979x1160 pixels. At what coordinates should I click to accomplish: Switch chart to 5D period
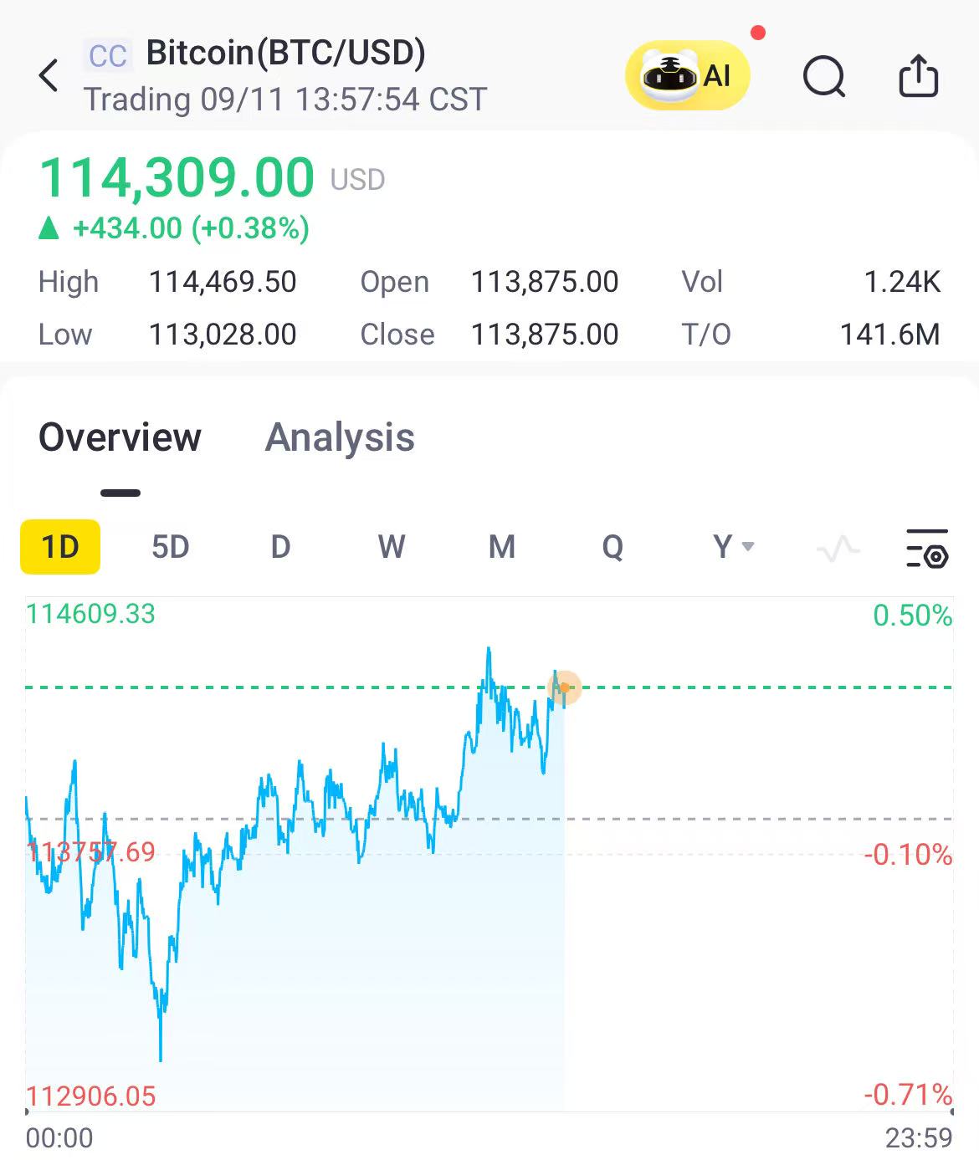click(171, 547)
